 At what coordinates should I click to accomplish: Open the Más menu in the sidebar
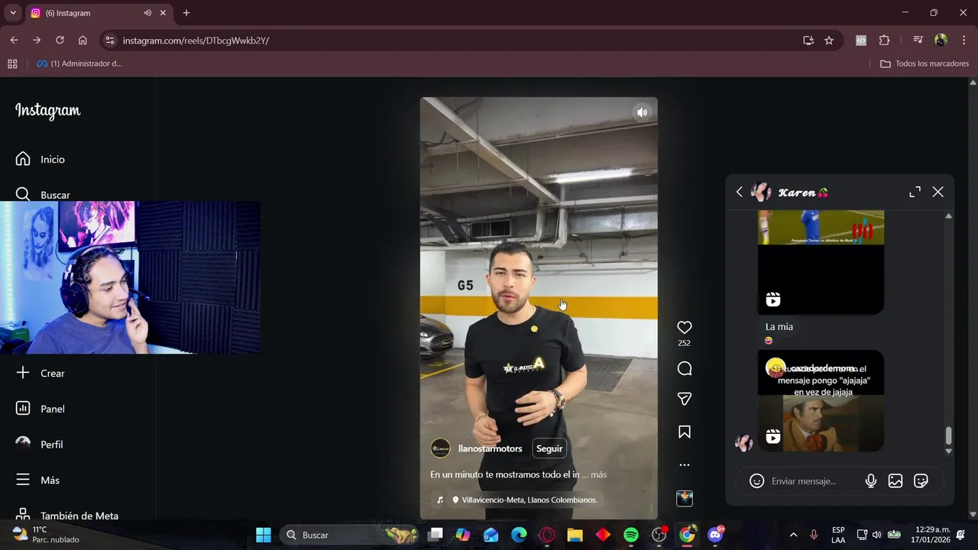[37, 480]
